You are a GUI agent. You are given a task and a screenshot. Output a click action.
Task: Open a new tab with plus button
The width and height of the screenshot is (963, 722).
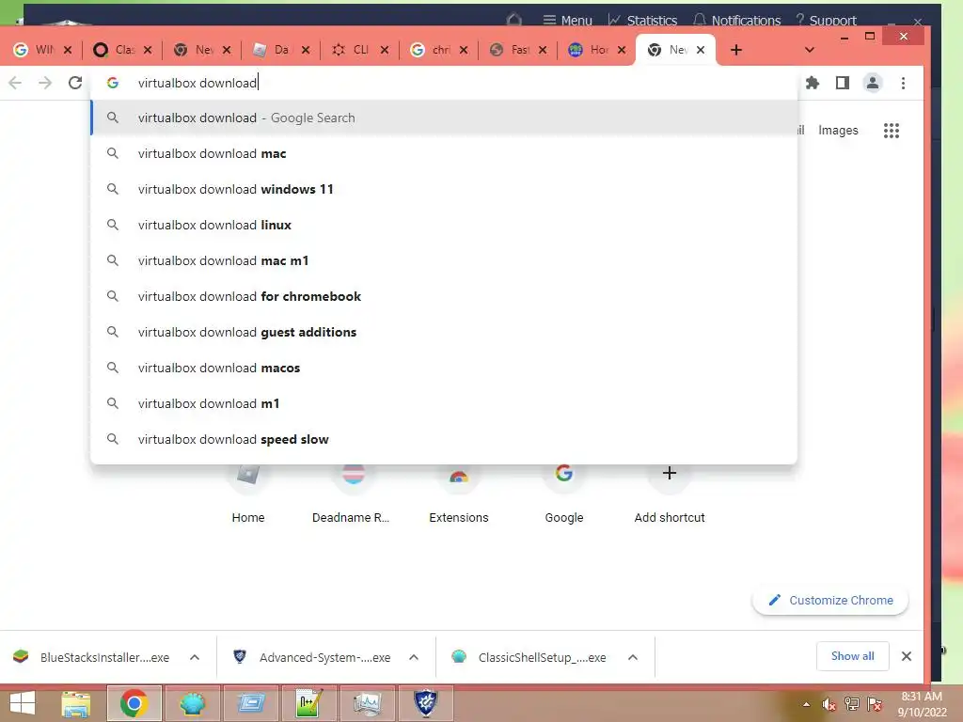pyautogui.click(x=735, y=50)
